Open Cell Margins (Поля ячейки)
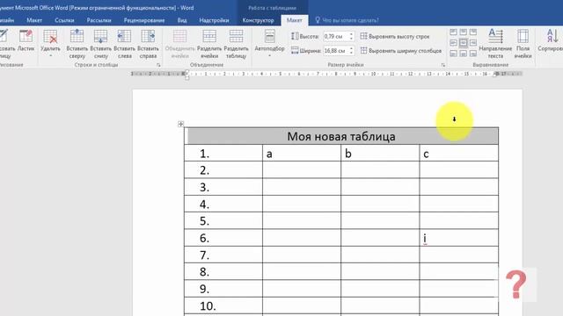 click(x=523, y=44)
